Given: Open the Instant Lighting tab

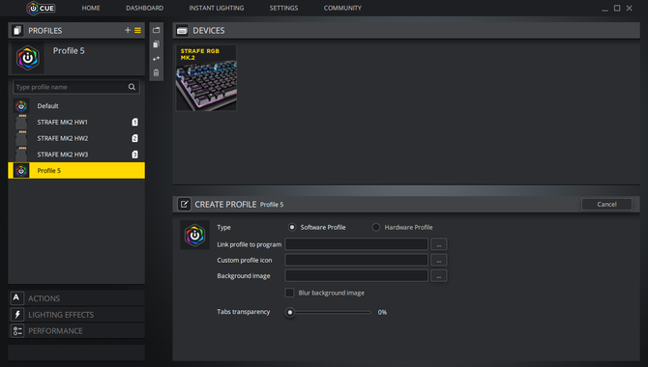Looking at the screenshot, I should tap(217, 8).
